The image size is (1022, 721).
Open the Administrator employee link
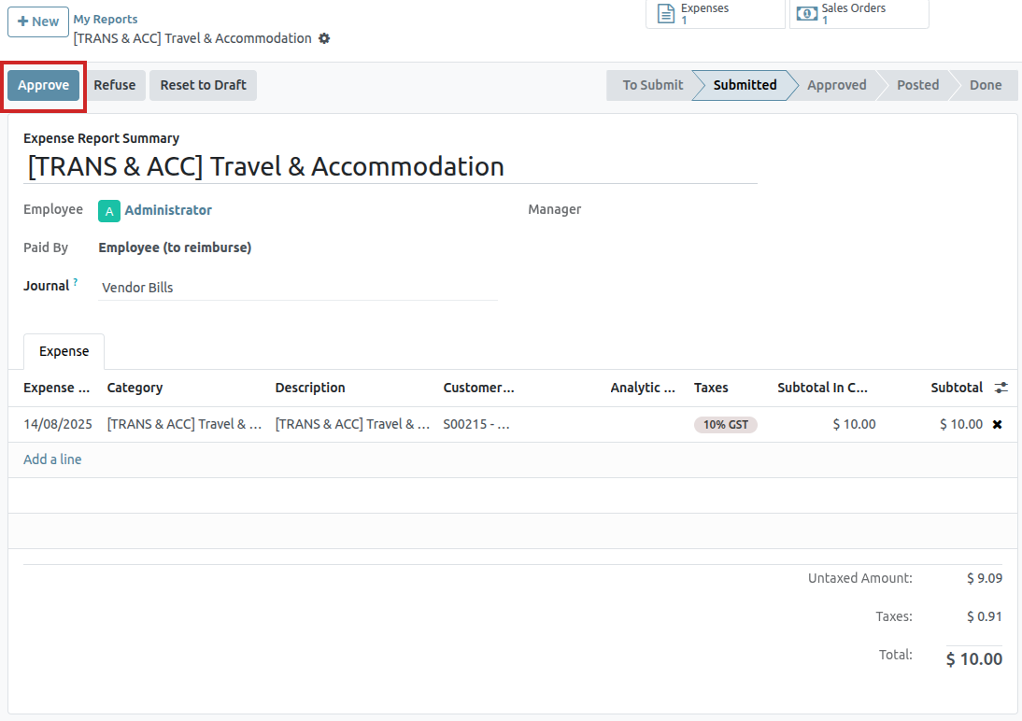[168, 210]
